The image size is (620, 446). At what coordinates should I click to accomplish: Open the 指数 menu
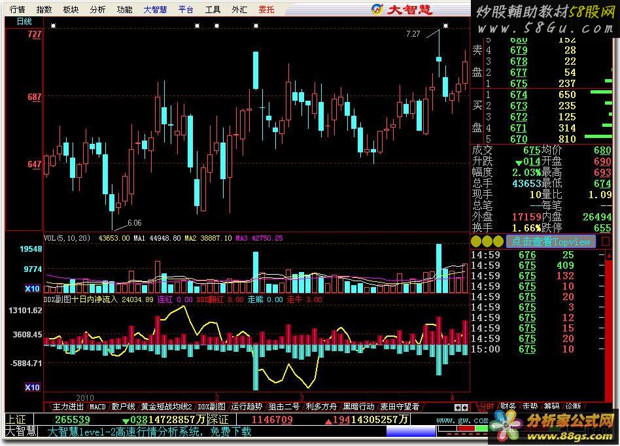(44, 9)
